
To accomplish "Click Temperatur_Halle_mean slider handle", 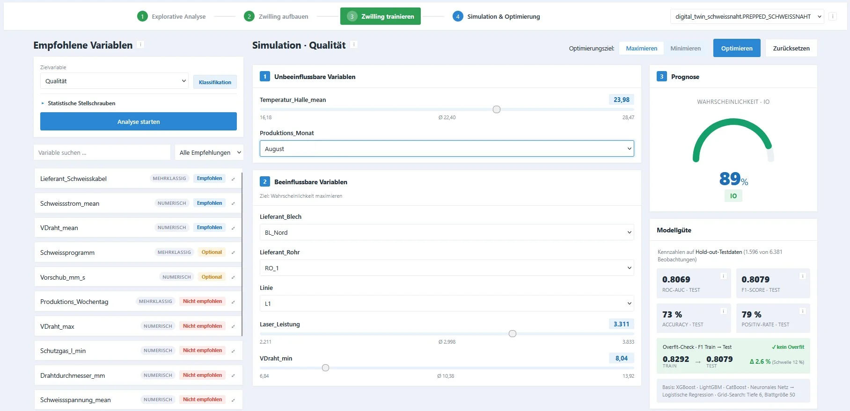I will 497,109.
